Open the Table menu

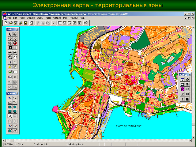[x=48, y=18]
